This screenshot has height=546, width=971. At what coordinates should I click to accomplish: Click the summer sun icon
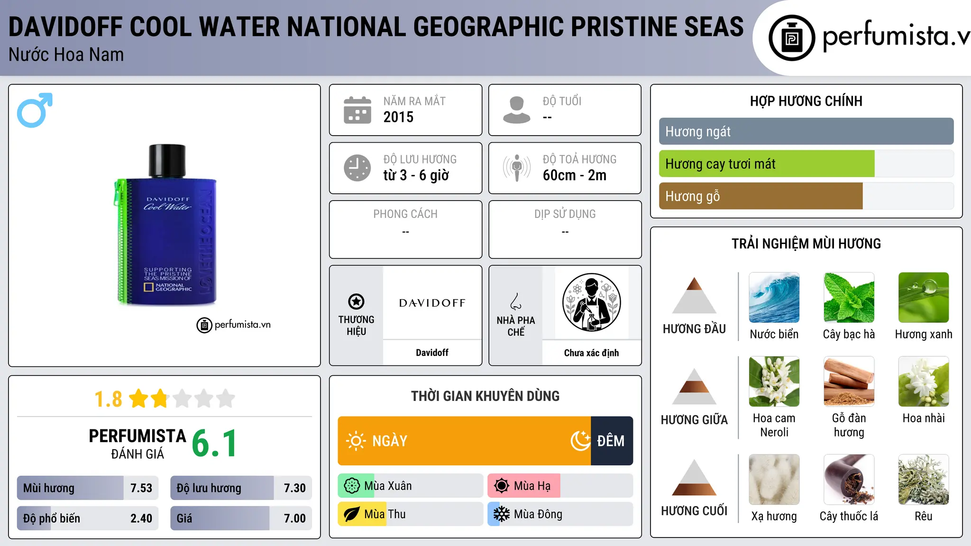pyautogui.click(x=502, y=486)
